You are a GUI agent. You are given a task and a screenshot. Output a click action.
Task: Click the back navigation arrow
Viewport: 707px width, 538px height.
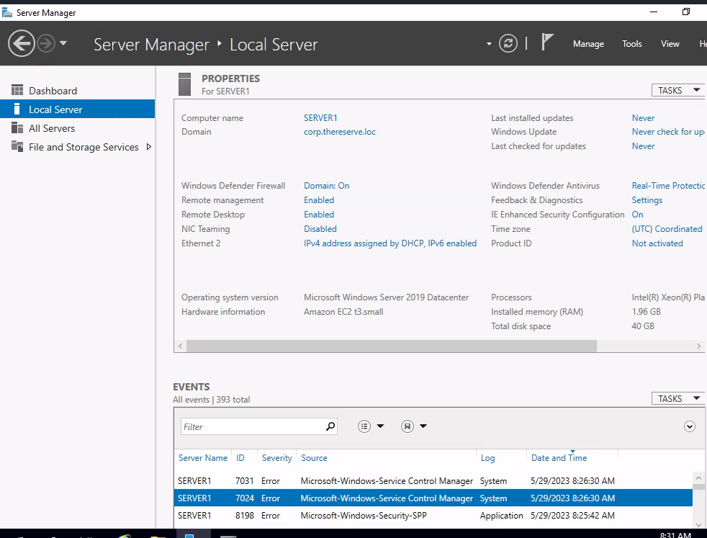pyautogui.click(x=21, y=44)
